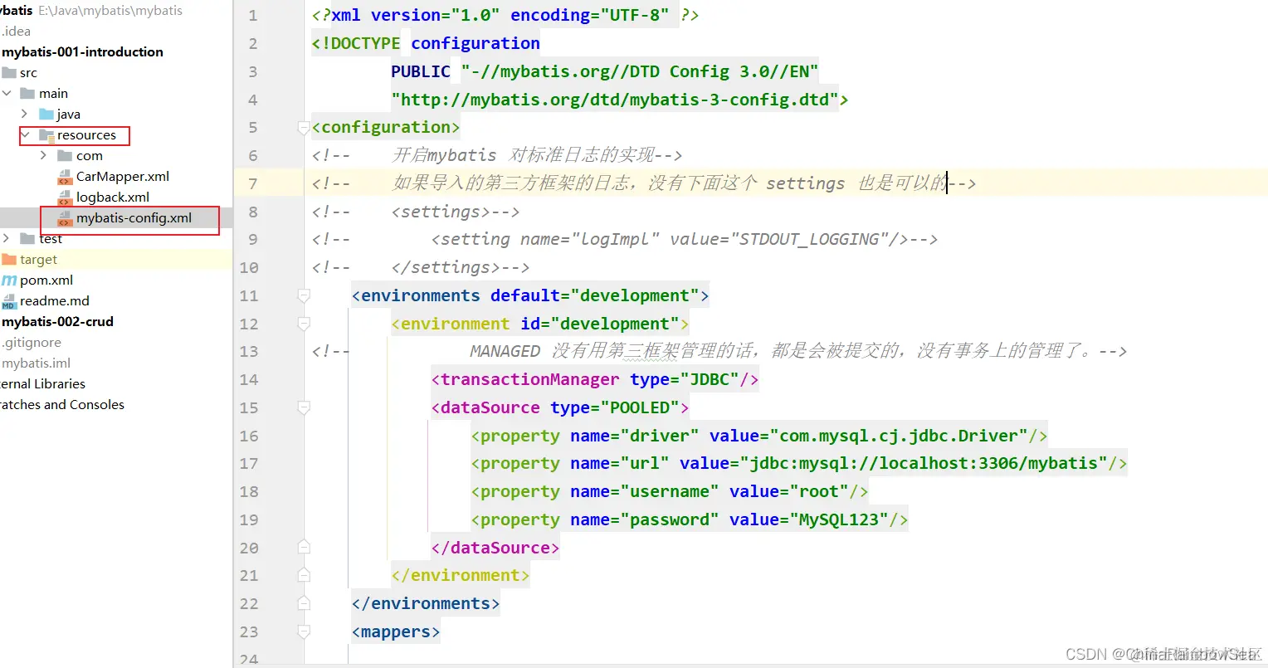The width and height of the screenshot is (1268, 668).
Task: Select the mybatis project root row
Action: click(116, 11)
